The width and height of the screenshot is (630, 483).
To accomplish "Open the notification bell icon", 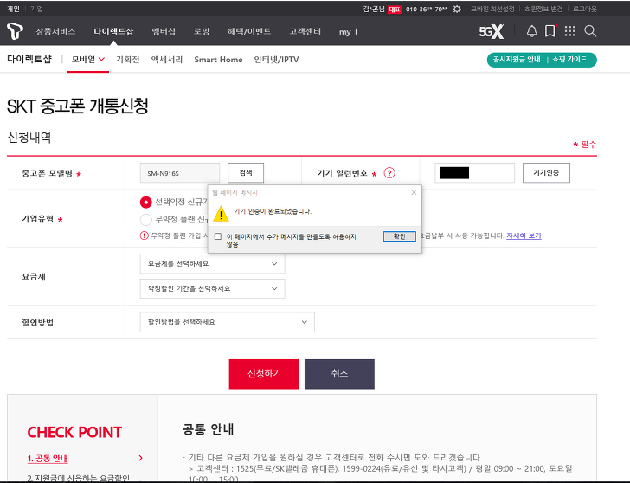I will coord(531,31).
